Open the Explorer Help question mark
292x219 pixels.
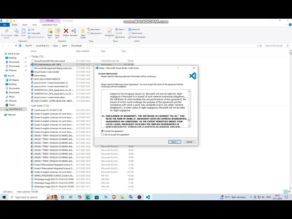(x=290, y=25)
